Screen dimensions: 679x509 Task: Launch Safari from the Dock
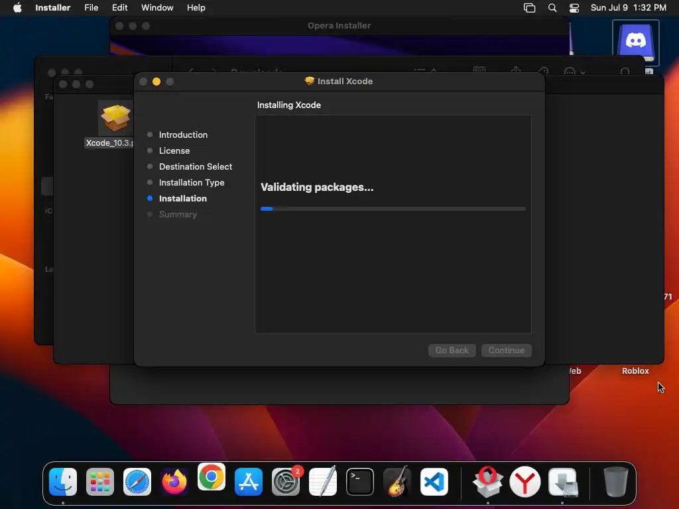click(137, 482)
